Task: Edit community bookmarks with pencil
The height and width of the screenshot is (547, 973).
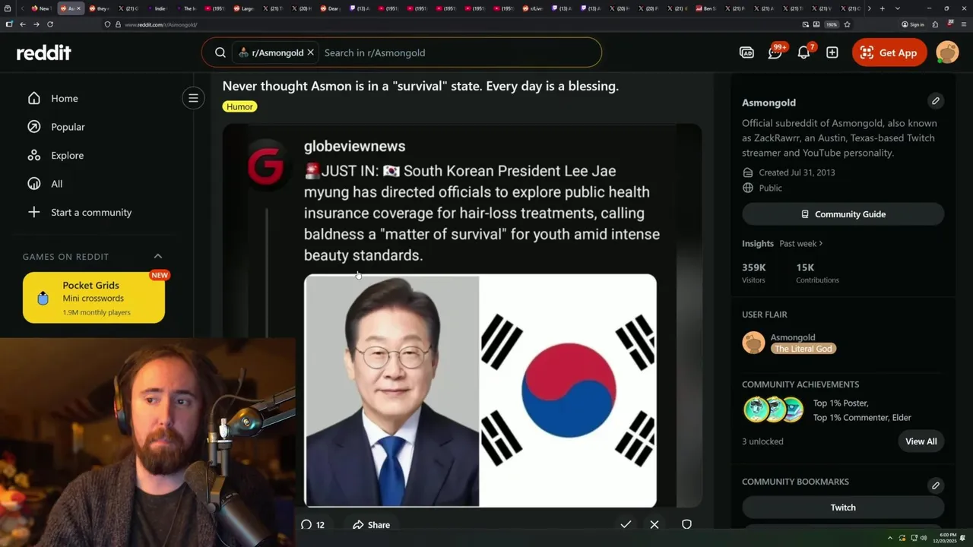Action: click(x=936, y=485)
